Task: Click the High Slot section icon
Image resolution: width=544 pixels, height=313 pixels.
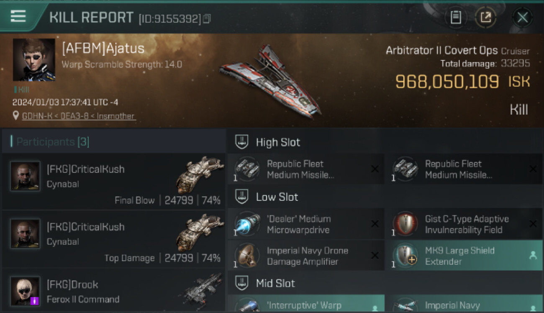Action: click(242, 142)
